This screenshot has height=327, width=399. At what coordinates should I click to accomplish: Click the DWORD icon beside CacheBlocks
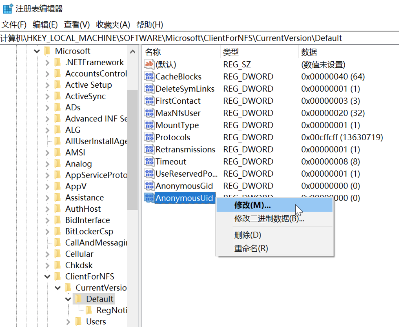point(149,77)
